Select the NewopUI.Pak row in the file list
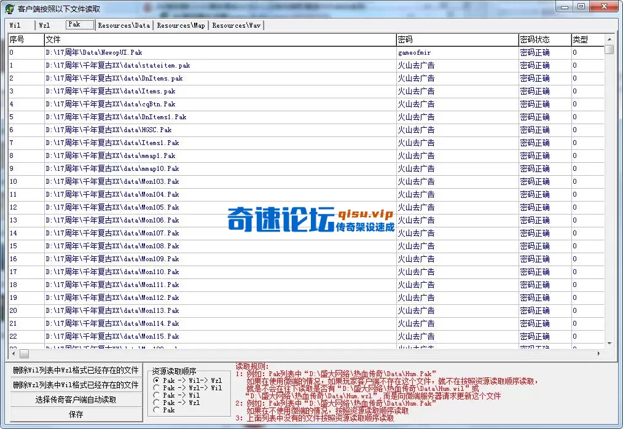This screenshot has width=623, height=429. pos(184,52)
